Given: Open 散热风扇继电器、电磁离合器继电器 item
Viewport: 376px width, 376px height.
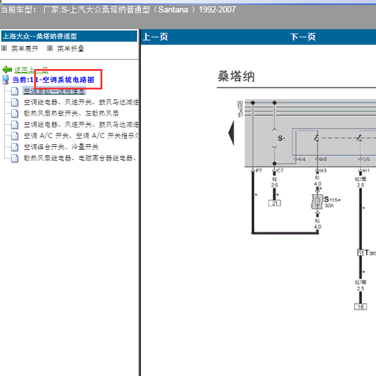Looking at the screenshot, I should pos(80,158).
